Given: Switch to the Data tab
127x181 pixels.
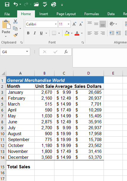Looking at the screenshot, I should tap(111, 14).
